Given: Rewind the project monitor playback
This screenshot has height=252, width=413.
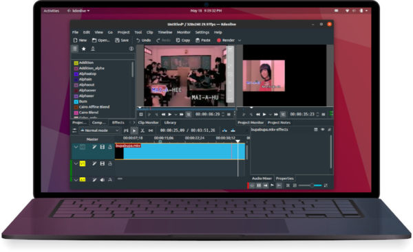Looking at the screenshot, I should coord(258,114).
